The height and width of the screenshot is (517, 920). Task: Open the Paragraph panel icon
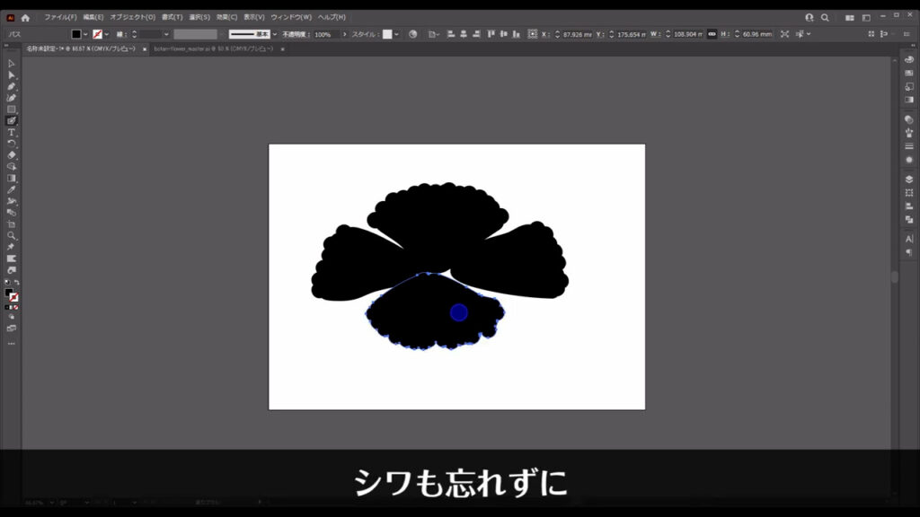tap(909, 252)
